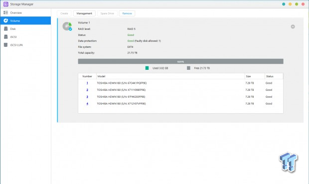Click the Storage Manager app icon in title bar
The height and width of the screenshot is (184, 309).
(x=5, y=4)
